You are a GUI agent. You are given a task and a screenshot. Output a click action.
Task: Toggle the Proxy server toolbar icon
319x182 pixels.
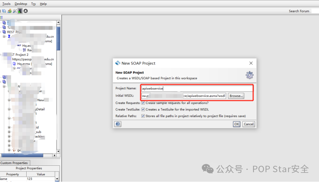tap(20, 11)
